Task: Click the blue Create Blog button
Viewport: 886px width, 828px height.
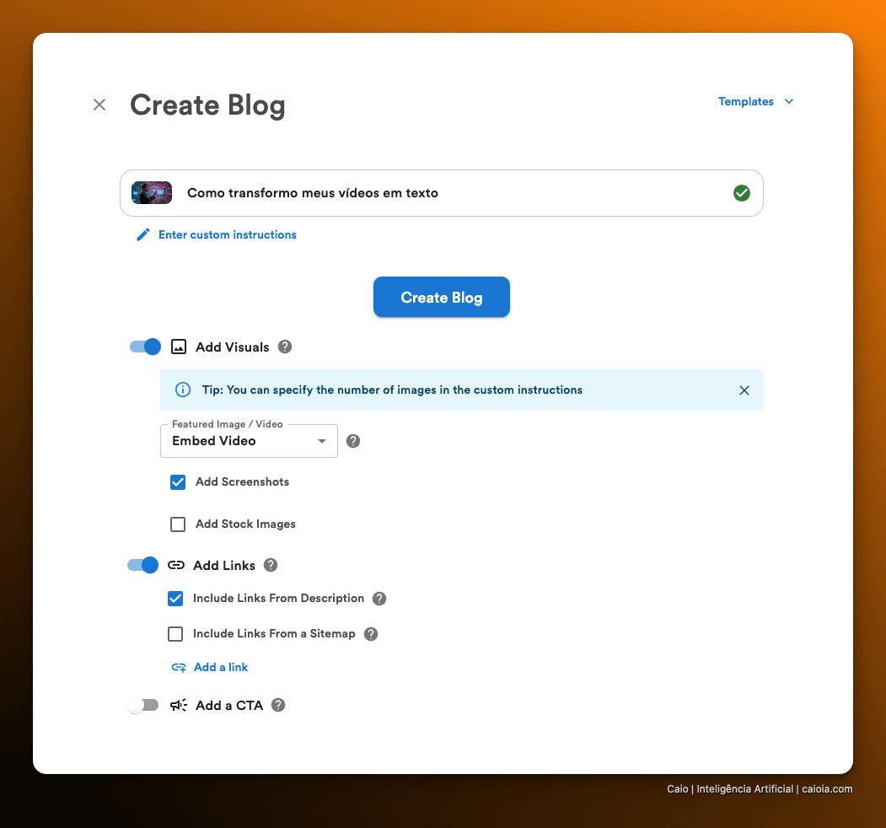Action: pyautogui.click(x=441, y=298)
